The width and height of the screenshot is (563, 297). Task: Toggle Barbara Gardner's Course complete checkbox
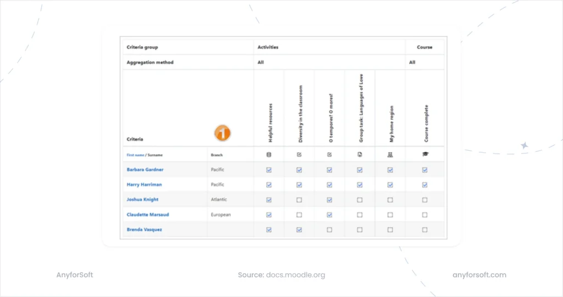pos(424,170)
